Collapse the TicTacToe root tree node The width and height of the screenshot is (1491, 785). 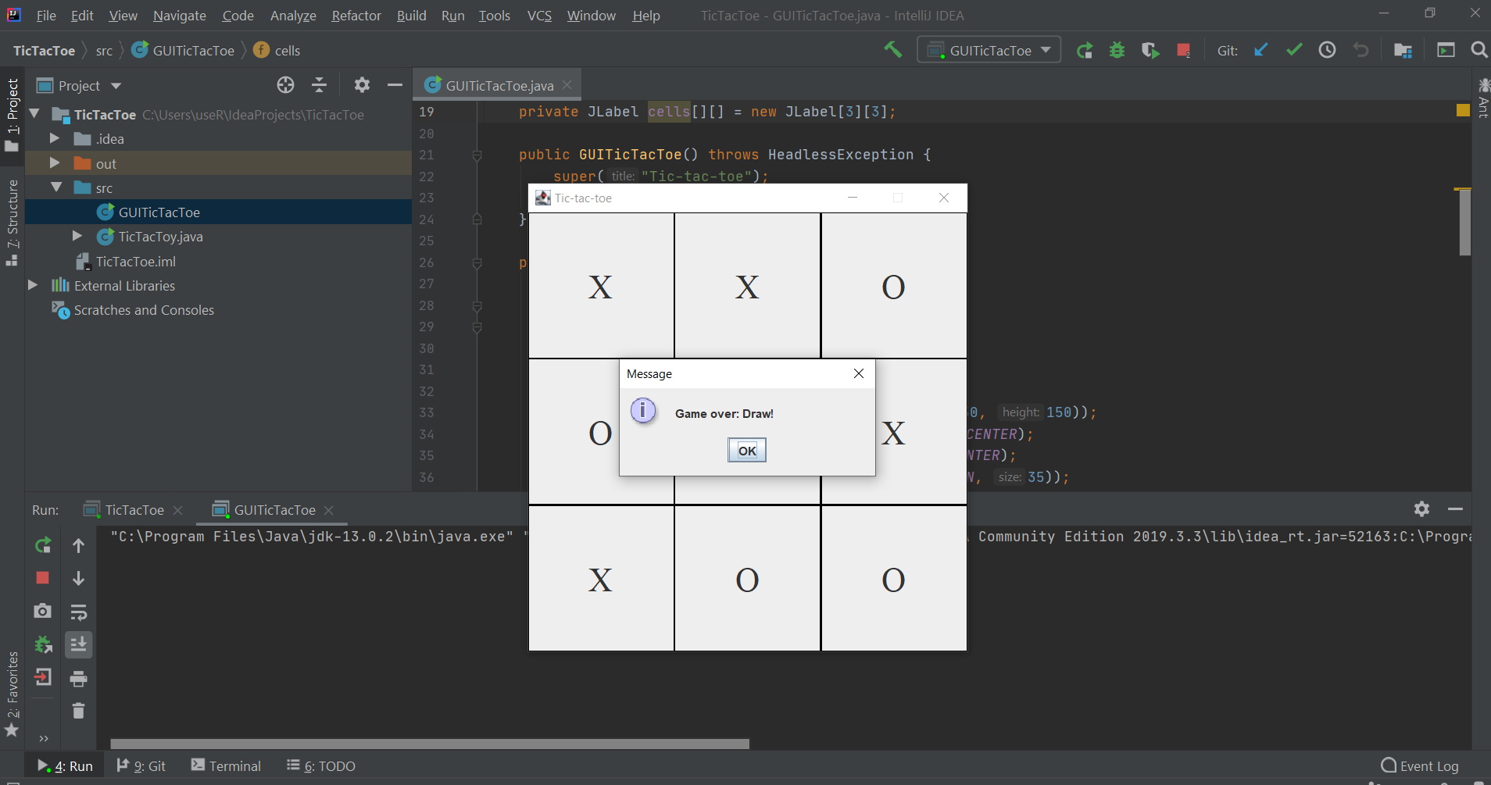pos(34,114)
